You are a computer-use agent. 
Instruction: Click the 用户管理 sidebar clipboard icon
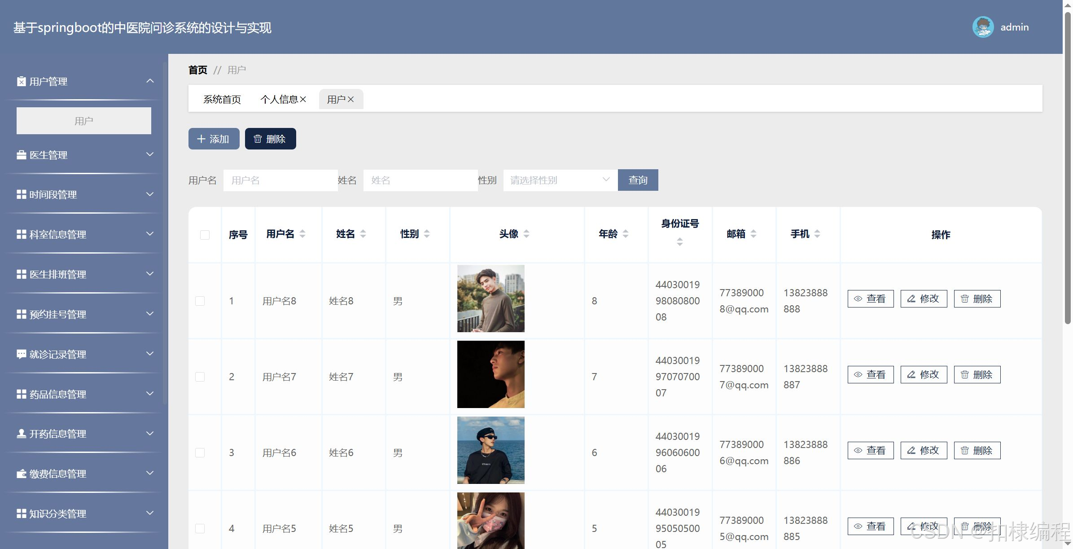pyautogui.click(x=21, y=82)
